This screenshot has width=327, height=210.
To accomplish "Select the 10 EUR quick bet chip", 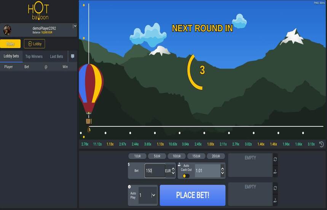I will 177,156.
